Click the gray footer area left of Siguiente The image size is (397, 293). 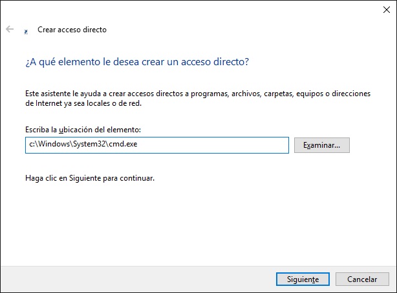(129, 279)
